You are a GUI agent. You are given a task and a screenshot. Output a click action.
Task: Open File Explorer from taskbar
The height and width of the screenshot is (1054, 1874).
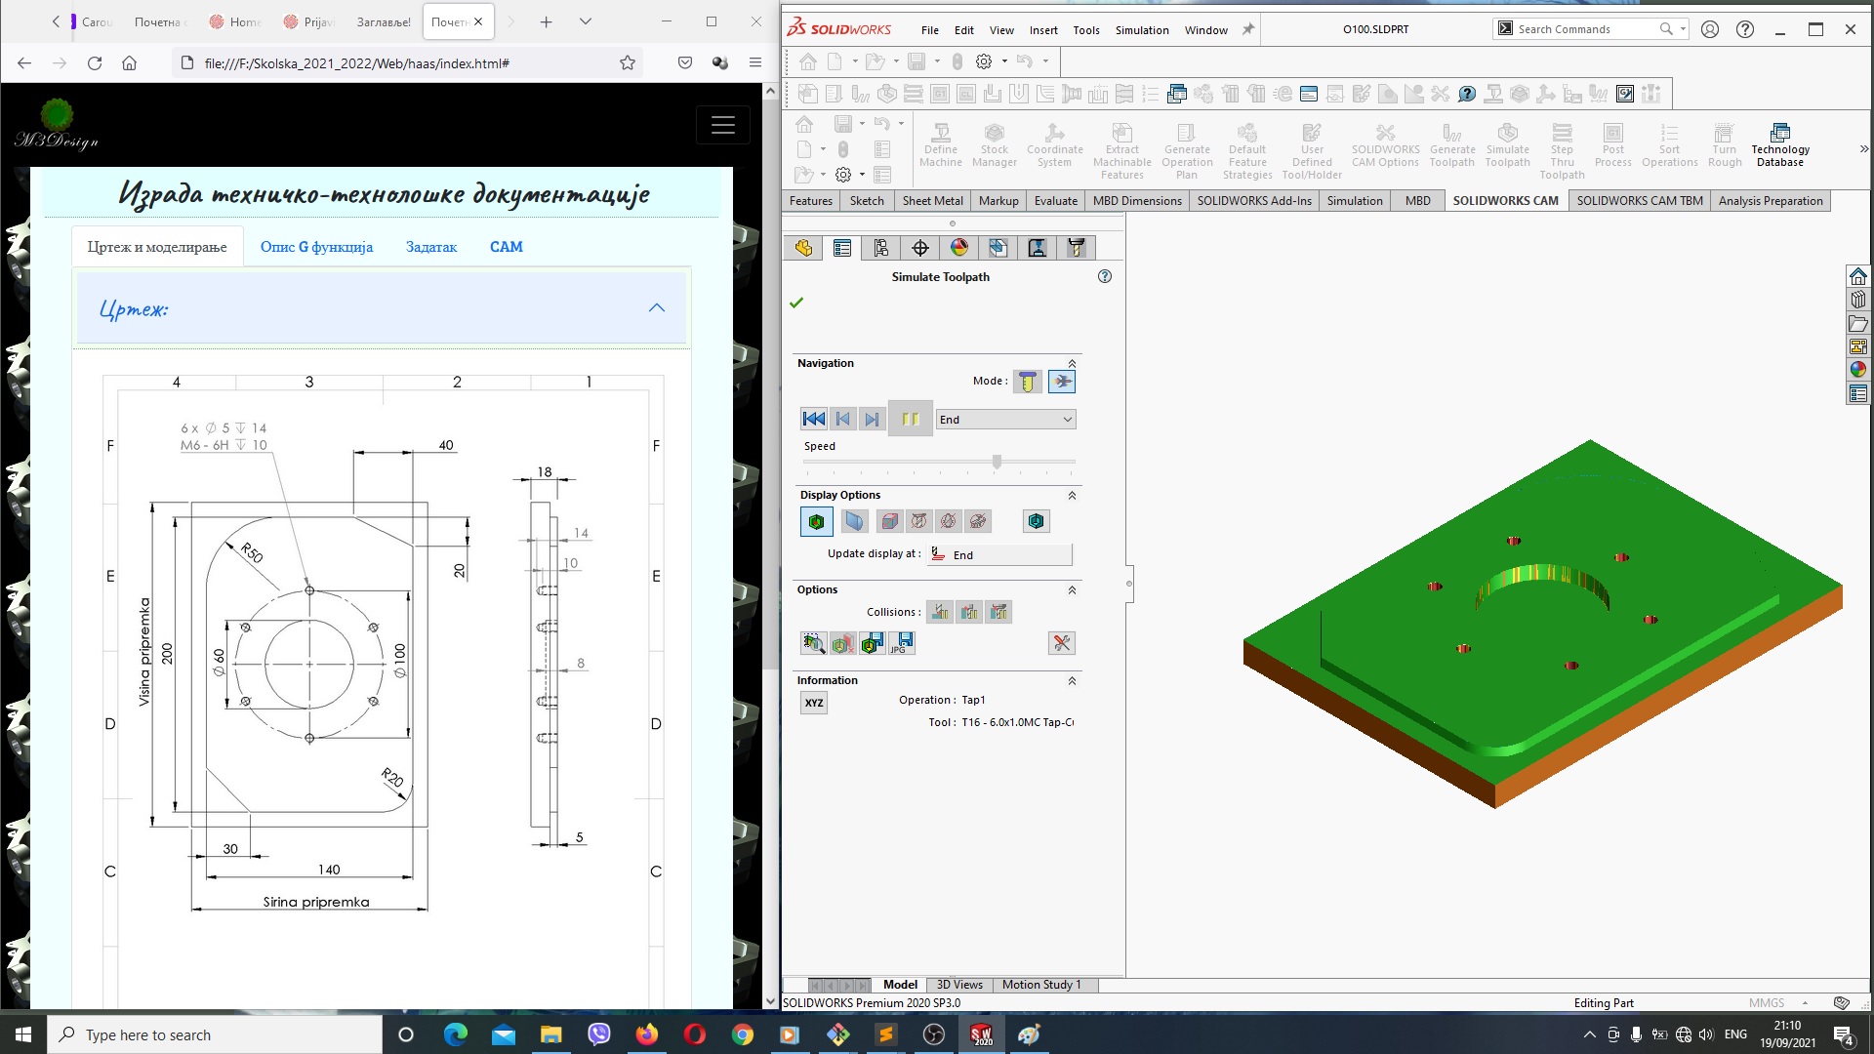point(551,1034)
